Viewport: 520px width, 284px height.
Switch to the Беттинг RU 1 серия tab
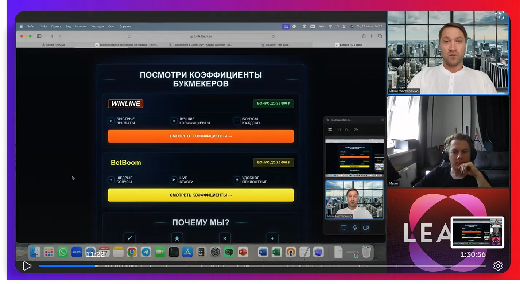pyautogui.click(x=349, y=45)
